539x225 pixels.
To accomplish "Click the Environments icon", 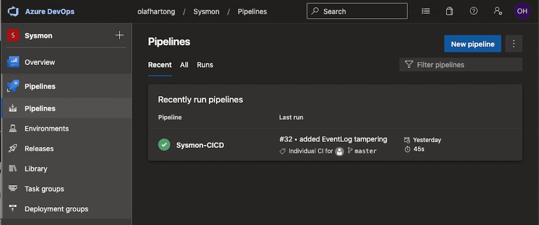I will tap(13, 128).
